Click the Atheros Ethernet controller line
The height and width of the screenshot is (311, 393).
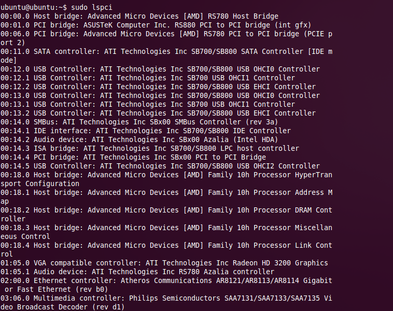pos(166,280)
